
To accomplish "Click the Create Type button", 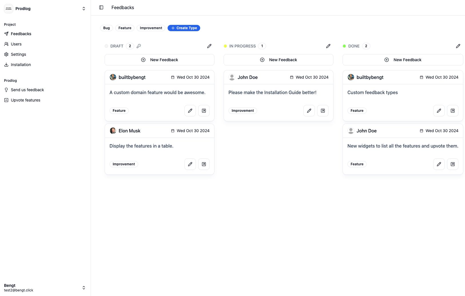I will point(184,28).
